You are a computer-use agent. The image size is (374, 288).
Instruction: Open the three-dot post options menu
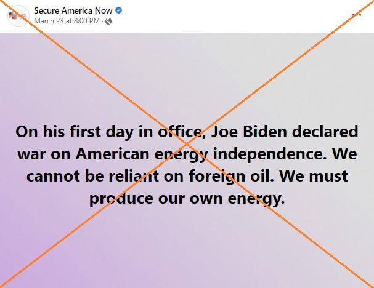coord(357,15)
